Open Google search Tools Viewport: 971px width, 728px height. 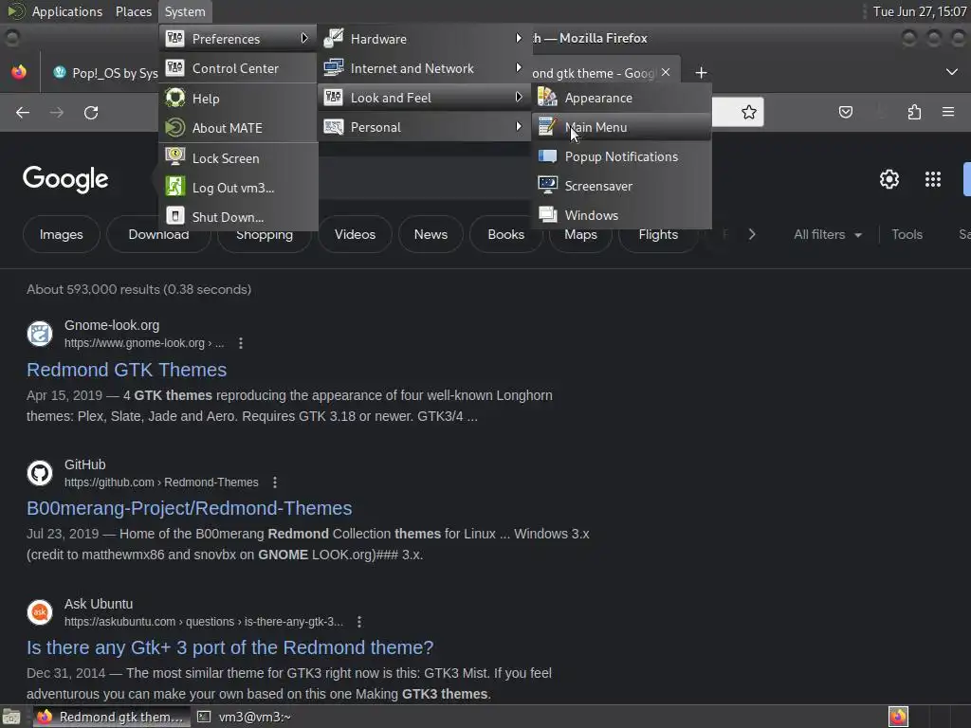point(907,235)
